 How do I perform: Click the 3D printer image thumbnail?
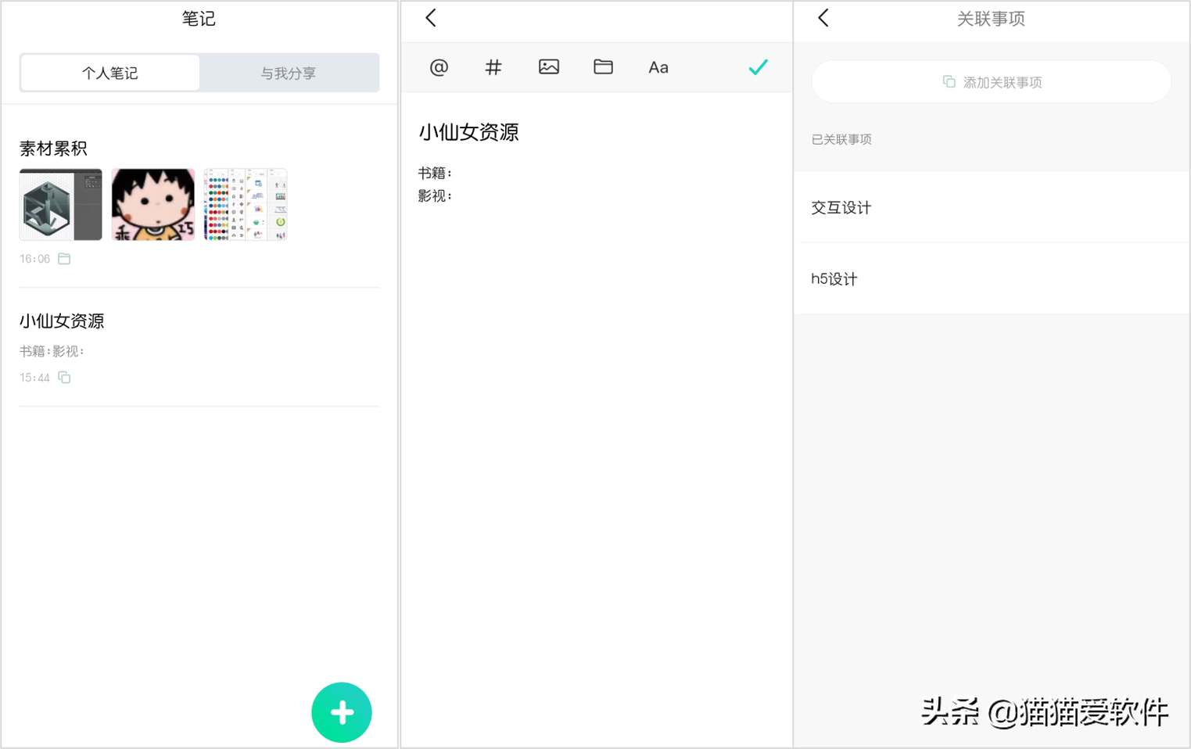[x=60, y=204]
